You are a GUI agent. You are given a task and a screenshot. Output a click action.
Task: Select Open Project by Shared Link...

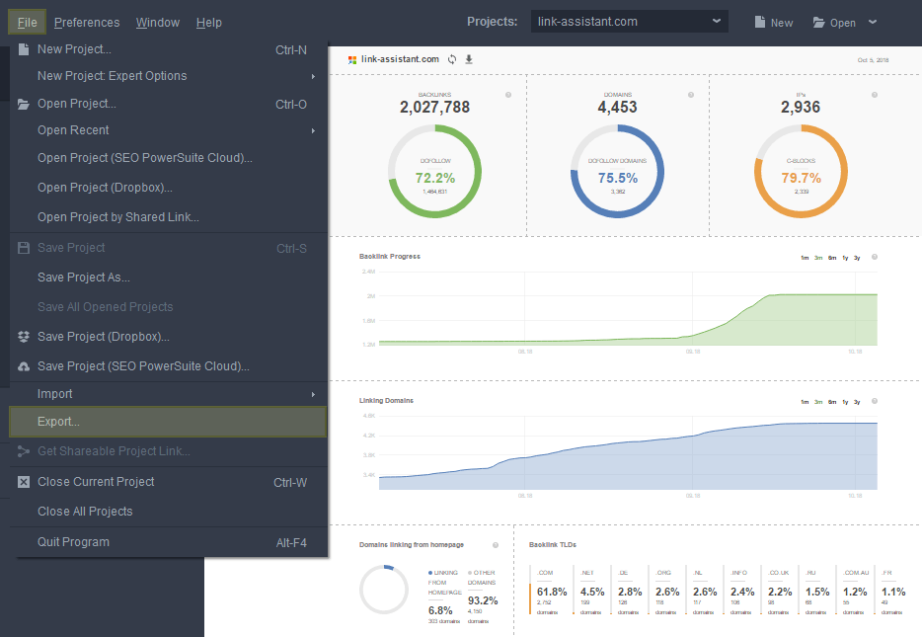pos(168,217)
